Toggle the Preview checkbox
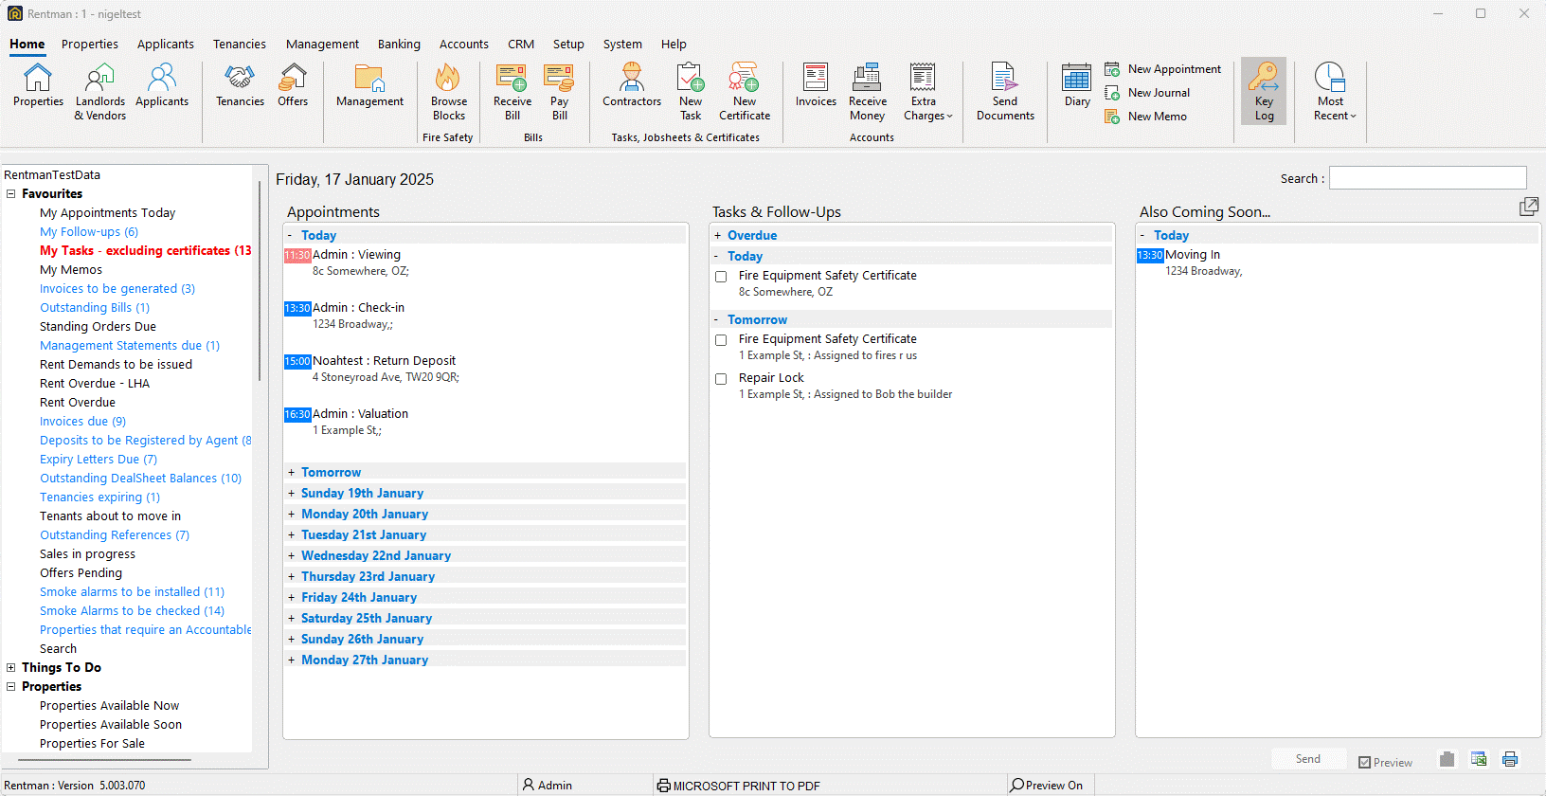The height and width of the screenshot is (796, 1546). point(1365,763)
